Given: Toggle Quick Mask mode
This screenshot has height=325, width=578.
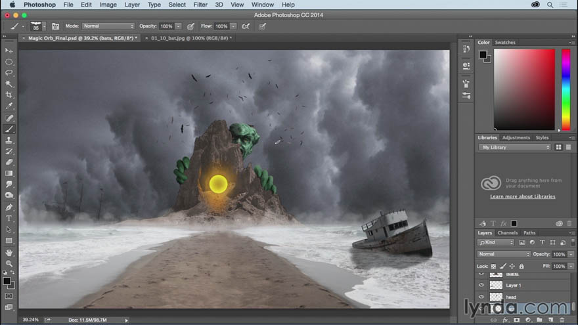Looking at the screenshot, I should pos(9,296).
